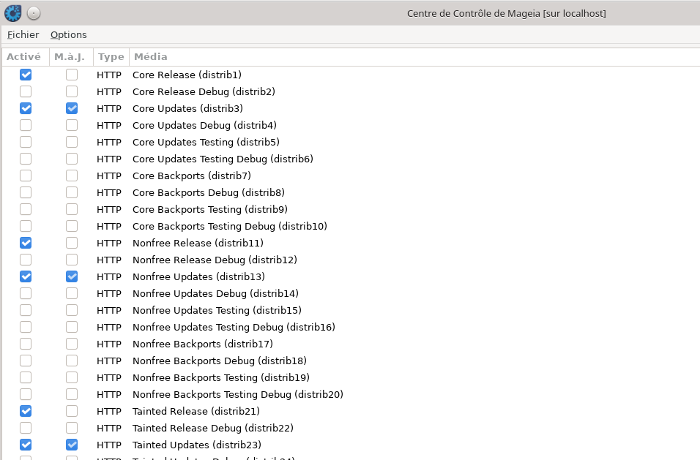The width and height of the screenshot is (700, 460).
Task: Open the Fichier menu
Action: pyautogui.click(x=23, y=35)
